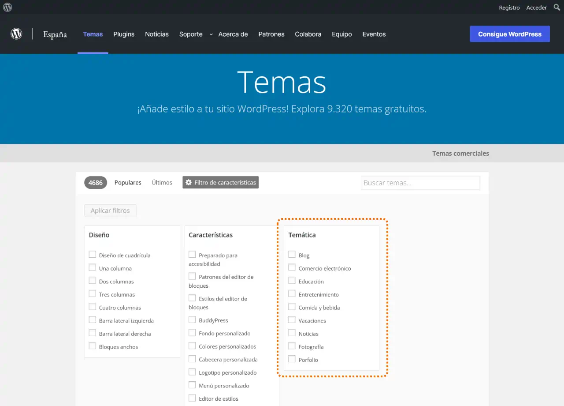Check the Fotografía checkbox
The width and height of the screenshot is (564, 406).
[x=292, y=346]
